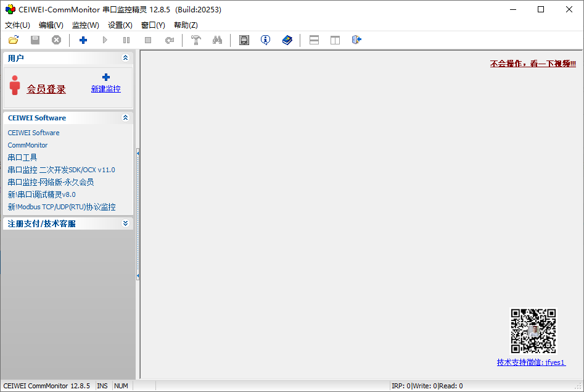
Task: Click the device/calculator toolbar icon
Action: (x=244, y=40)
